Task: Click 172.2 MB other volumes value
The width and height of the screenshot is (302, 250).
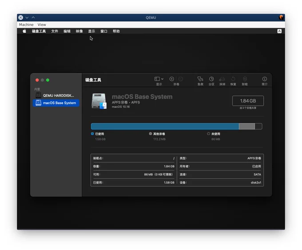Action: tap(159, 139)
